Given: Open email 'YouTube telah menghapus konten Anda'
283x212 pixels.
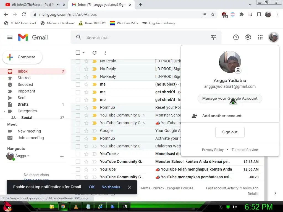Looking at the screenshot, I should click(x=196, y=169).
